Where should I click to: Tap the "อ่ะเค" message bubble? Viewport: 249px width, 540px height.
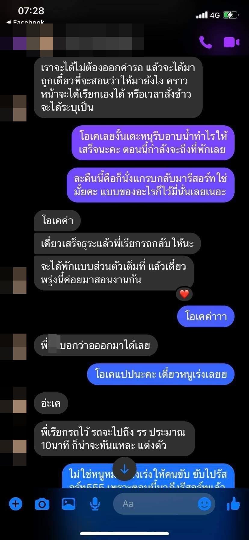coord(51,403)
